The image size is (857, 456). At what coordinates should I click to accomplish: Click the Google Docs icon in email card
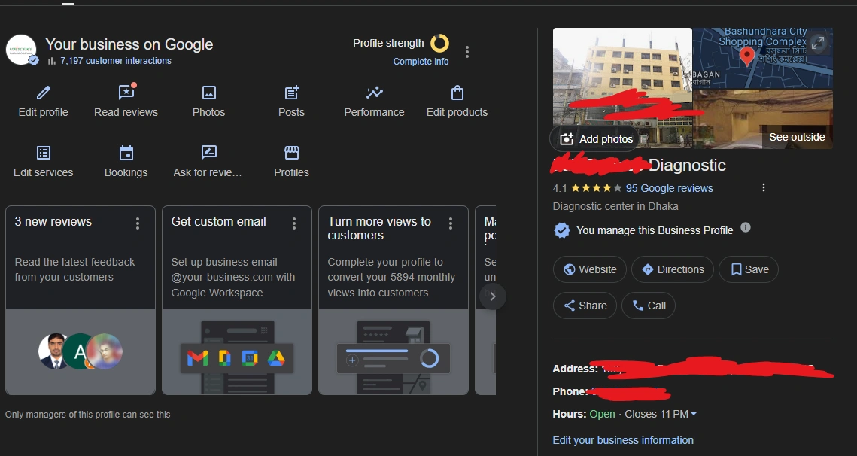click(x=225, y=359)
